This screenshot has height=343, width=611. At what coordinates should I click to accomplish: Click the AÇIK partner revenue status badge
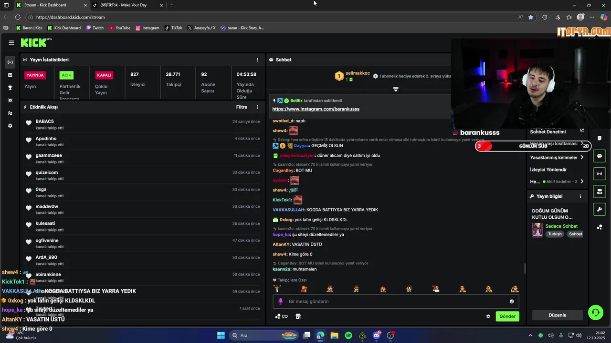[x=66, y=75]
